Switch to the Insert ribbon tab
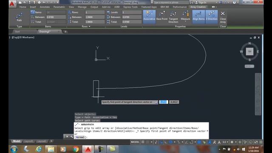The height and width of the screenshot is (153, 272). click(x=33, y=7)
